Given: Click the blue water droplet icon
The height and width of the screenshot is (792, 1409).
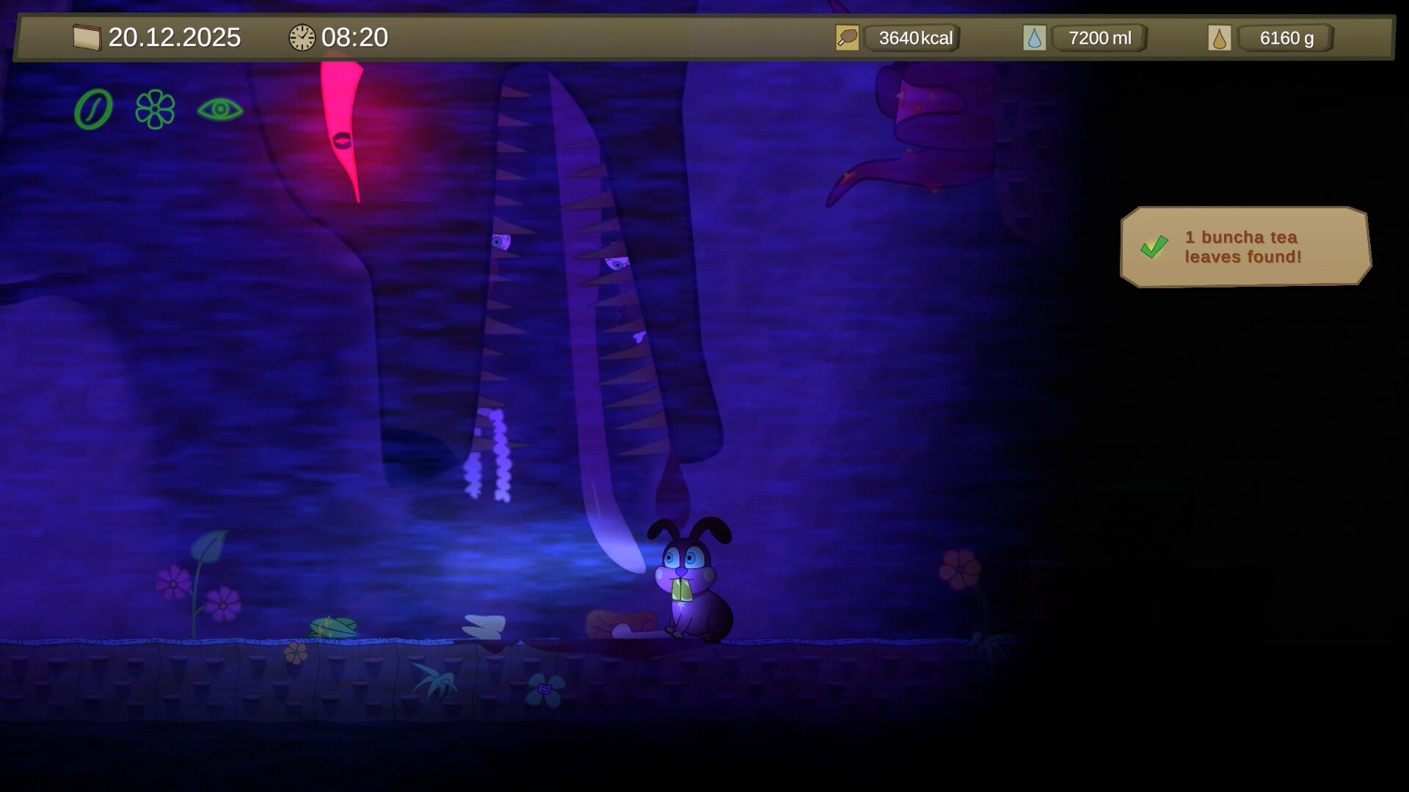Looking at the screenshot, I should pos(1036,37).
